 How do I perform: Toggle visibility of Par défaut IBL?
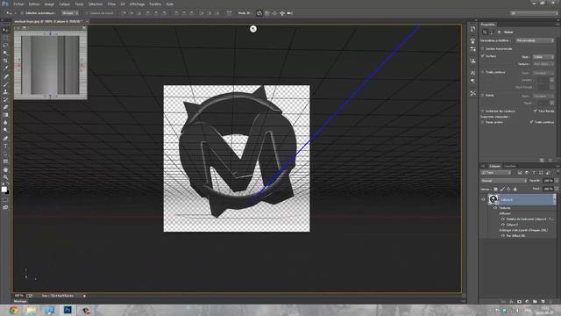503,236
